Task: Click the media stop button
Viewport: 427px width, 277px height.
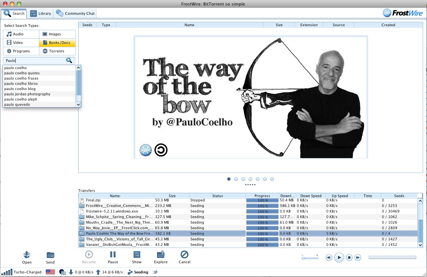Action: [349, 258]
